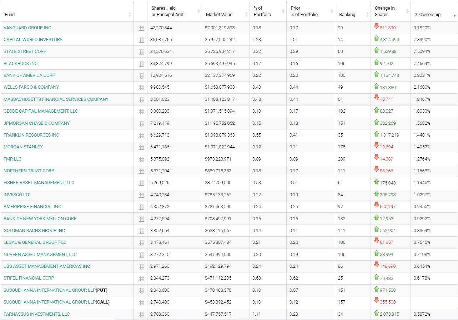This screenshot has height=320, width=458.
Task: Select ranking value 209
Action: [x=342, y=159]
